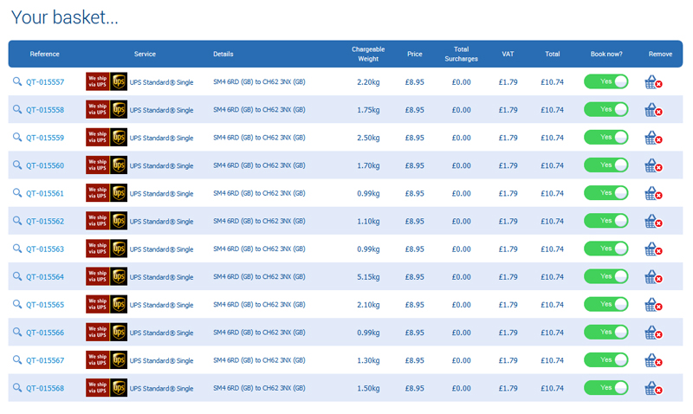Screen dimensions: 693x414
Task: Click the UPS logo in QT-015559 row
Action: tap(119, 138)
